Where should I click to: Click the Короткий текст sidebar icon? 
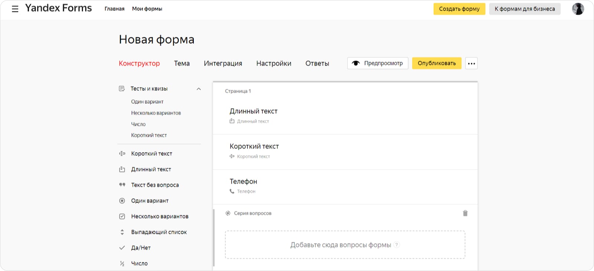pos(122,154)
